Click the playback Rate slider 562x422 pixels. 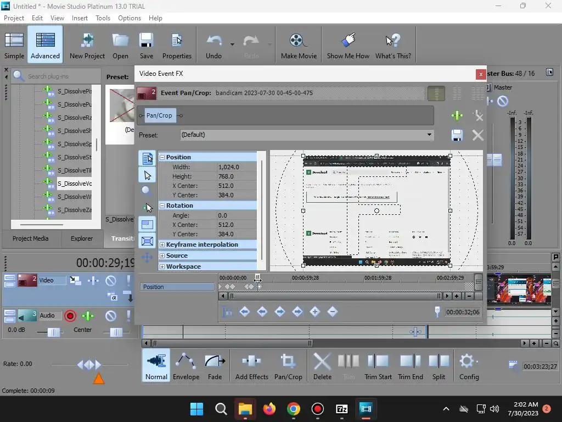point(89,365)
